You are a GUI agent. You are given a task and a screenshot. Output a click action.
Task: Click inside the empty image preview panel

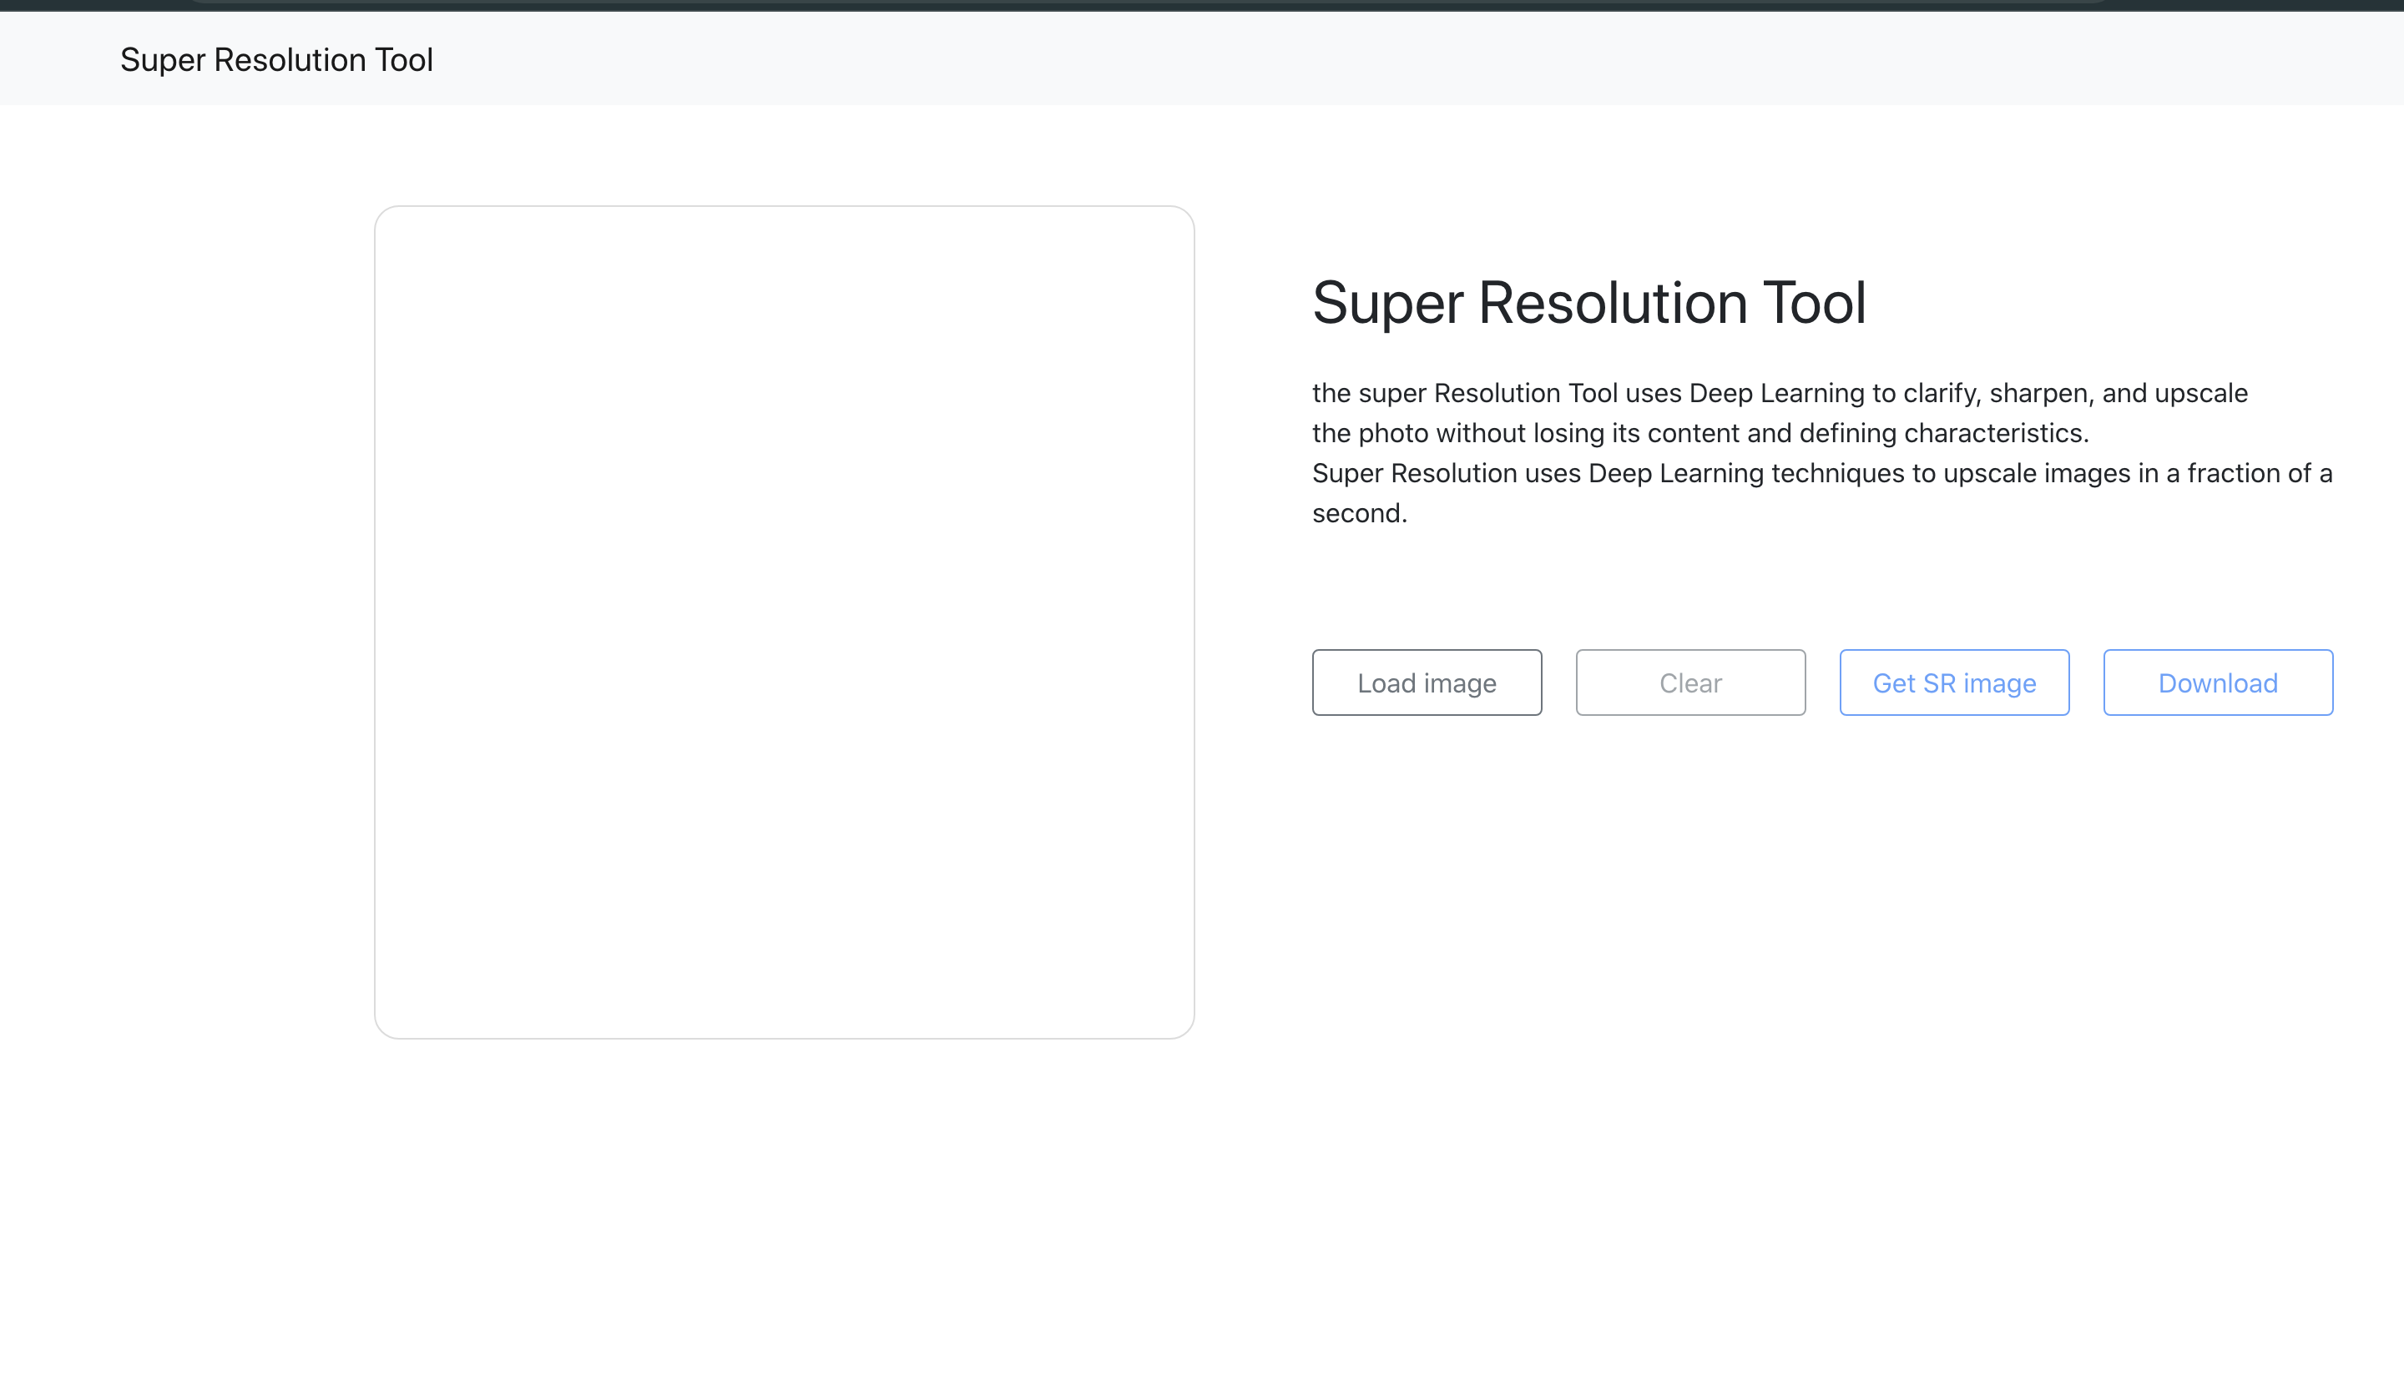[784, 622]
